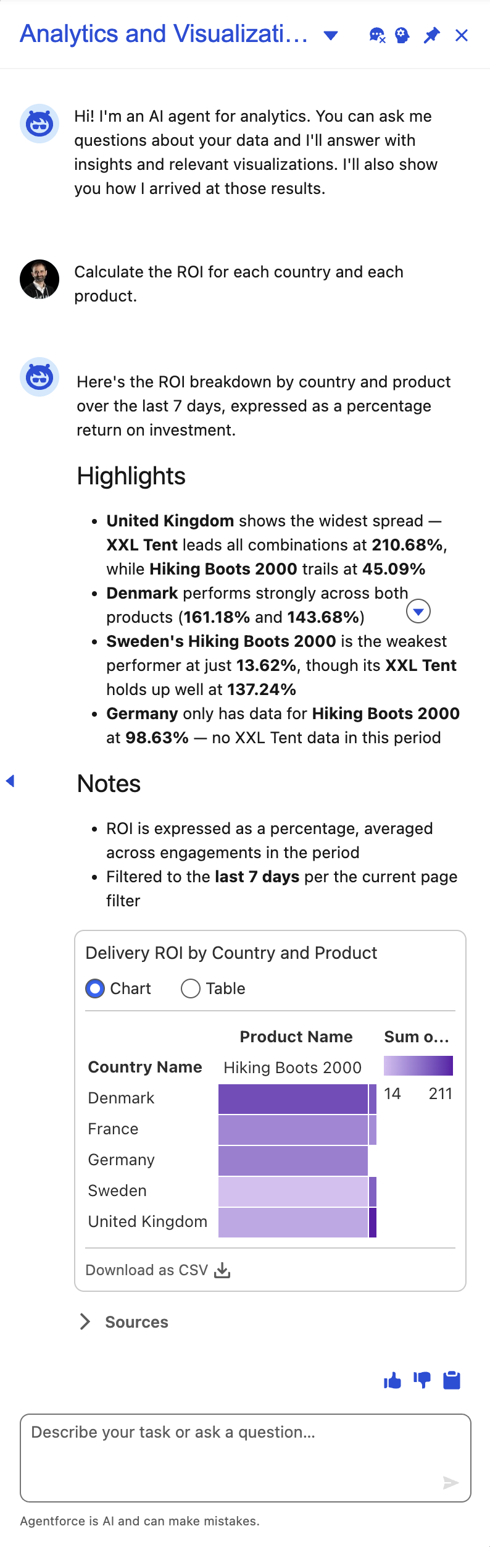Click the agent head gear icon

[x=402, y=35]
